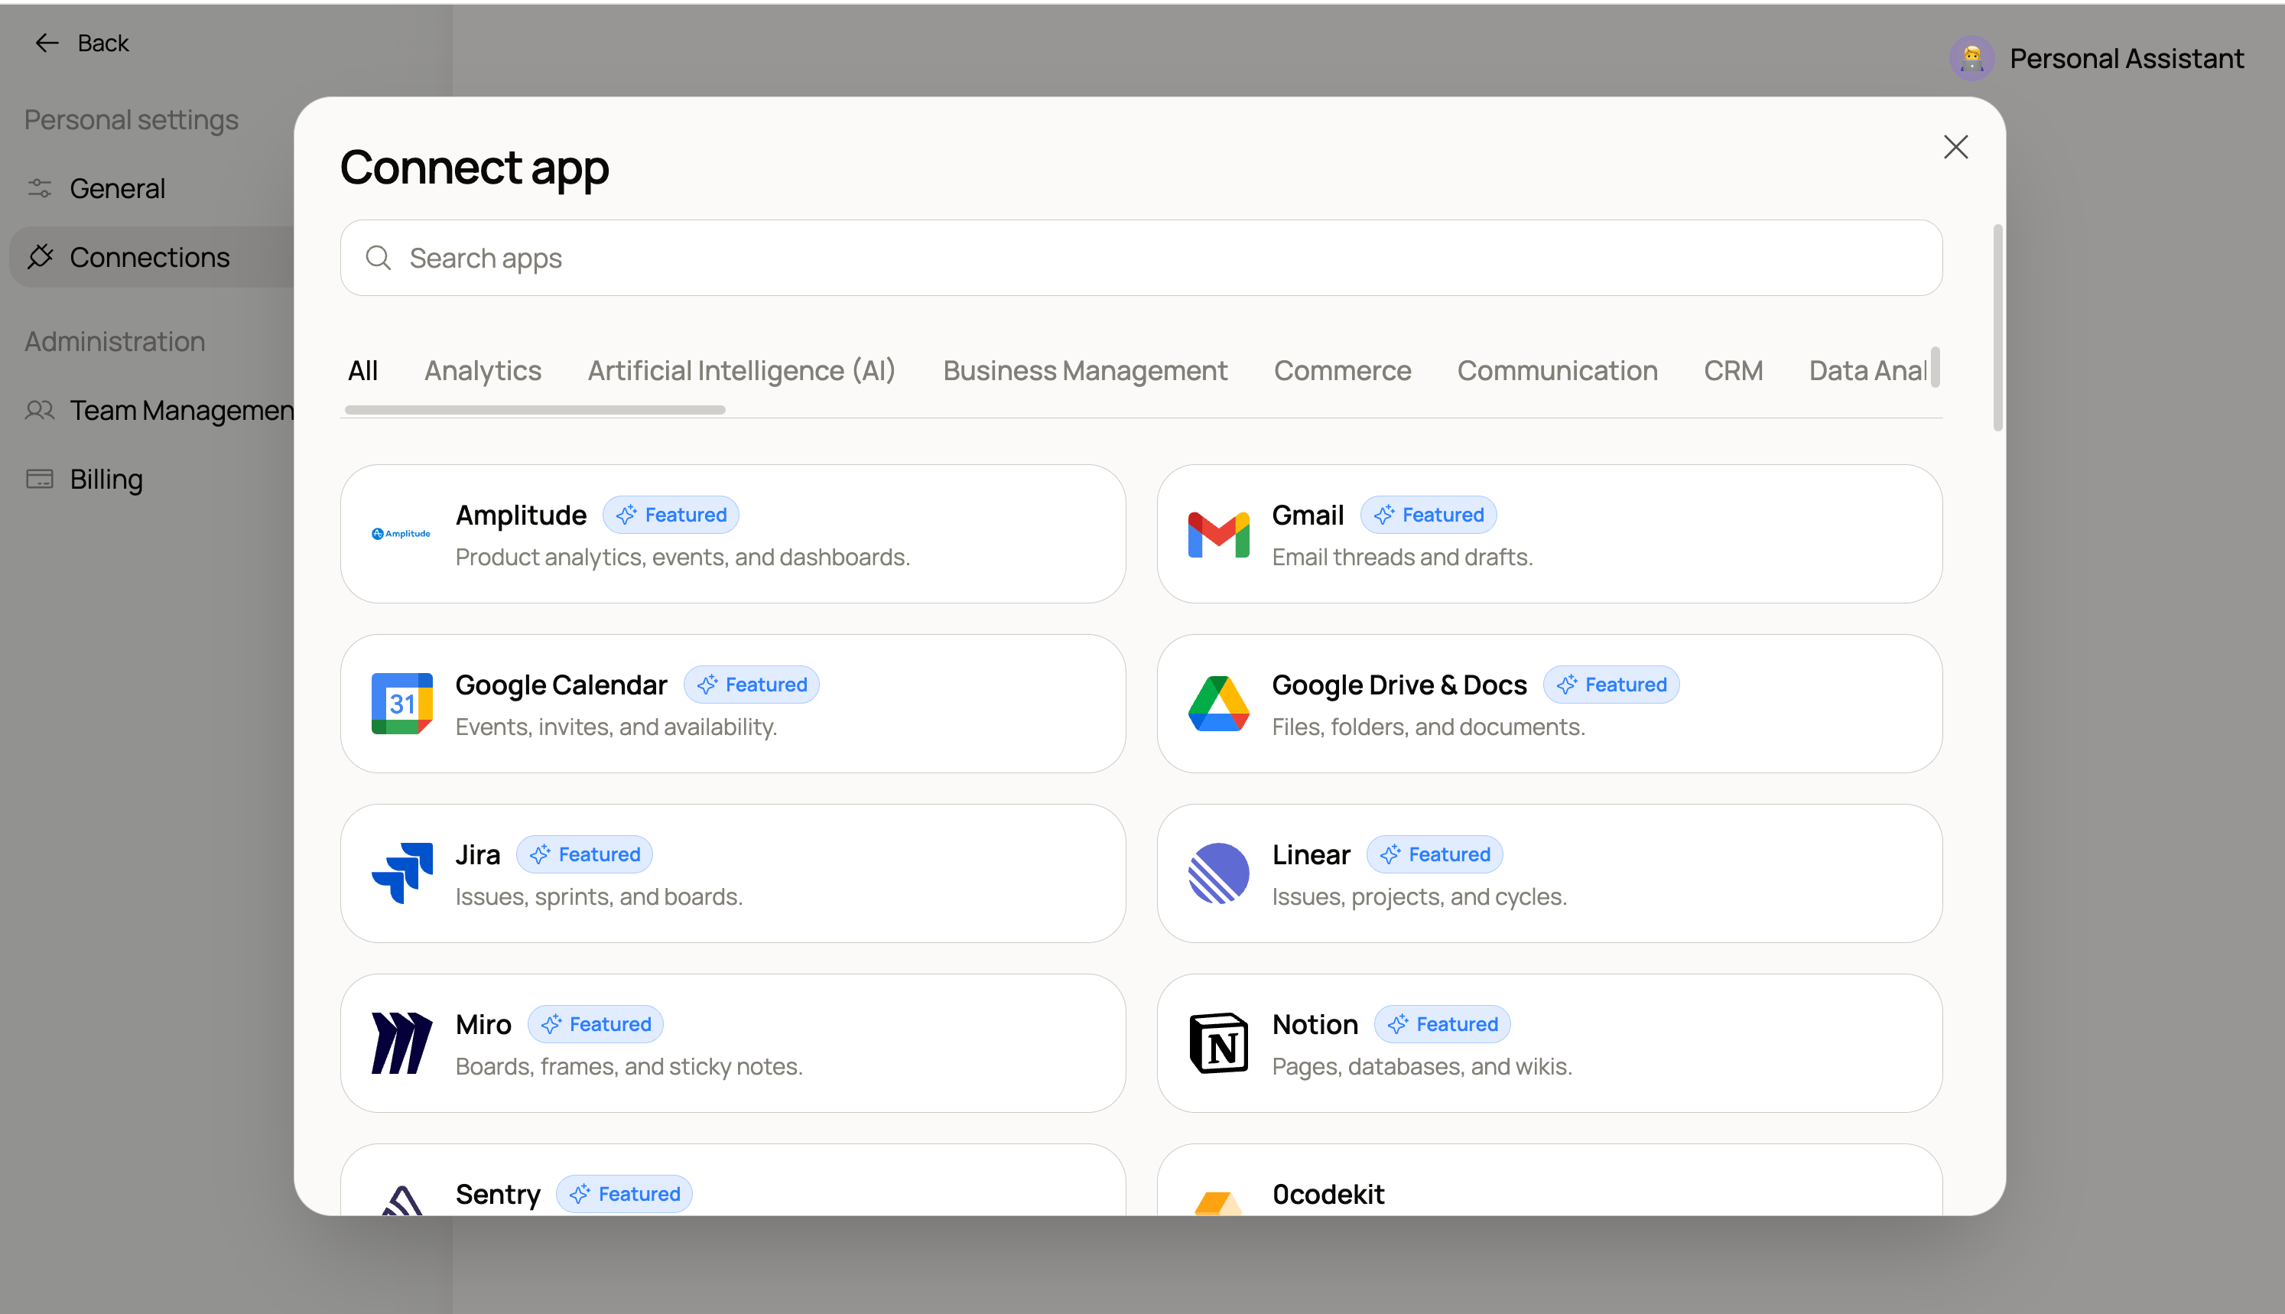The height and width of the screenshot is (1314, 2285).
Task: Click the Personal Assistant name label
Action: [x=2126, y=59]
